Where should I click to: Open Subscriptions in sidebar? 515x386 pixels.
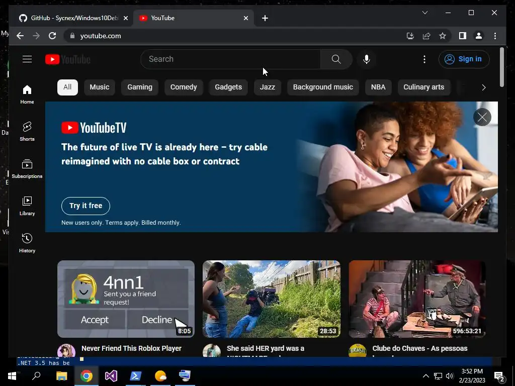[x=27, y=169]
